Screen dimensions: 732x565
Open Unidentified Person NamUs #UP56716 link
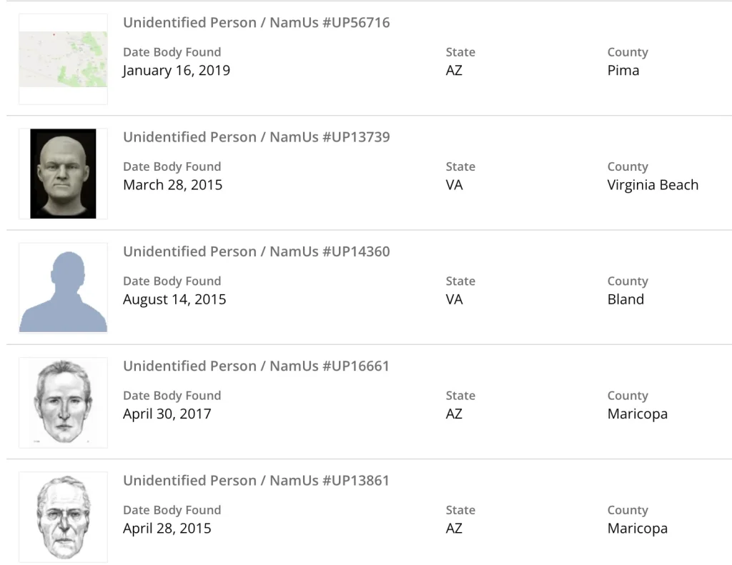tap(257, 23)
